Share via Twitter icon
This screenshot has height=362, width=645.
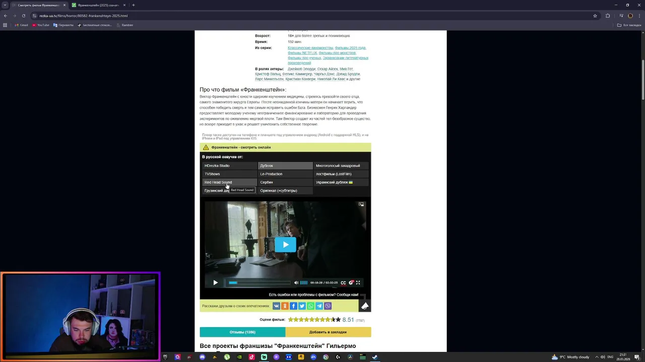tap(302, 306)
